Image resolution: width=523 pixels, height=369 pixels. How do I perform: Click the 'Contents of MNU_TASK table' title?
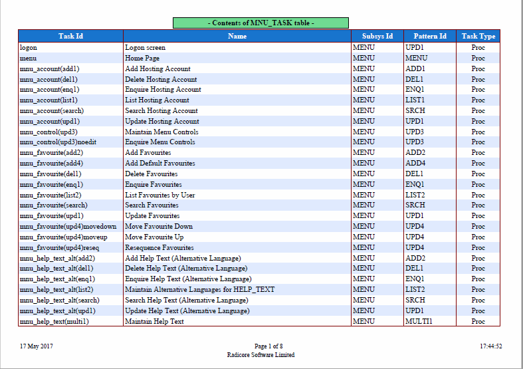point(261,23)
